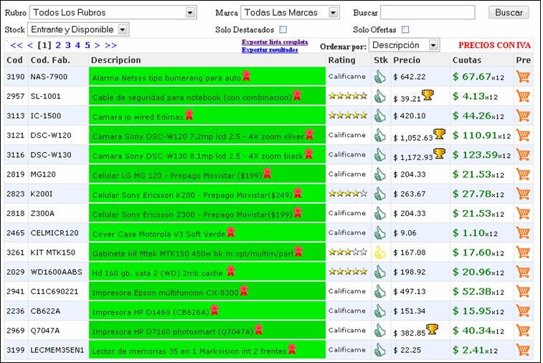Click the Buscar search button

point(509,12)
